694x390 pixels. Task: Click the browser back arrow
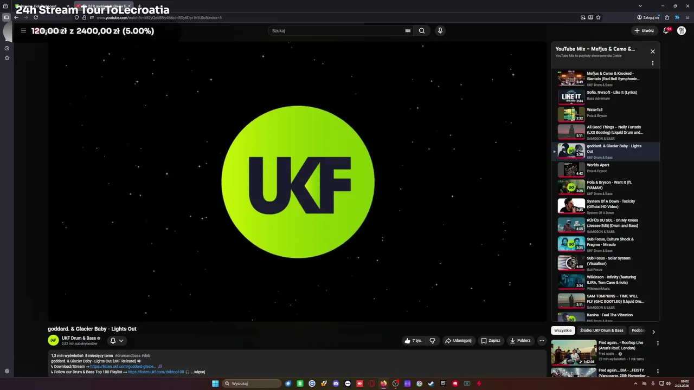pyautogui.click(x=16, y=17)
